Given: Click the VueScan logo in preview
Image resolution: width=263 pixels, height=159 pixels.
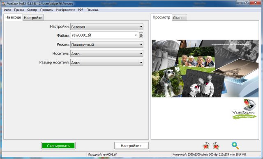Looking at the screenshot, I should [245, 109].
